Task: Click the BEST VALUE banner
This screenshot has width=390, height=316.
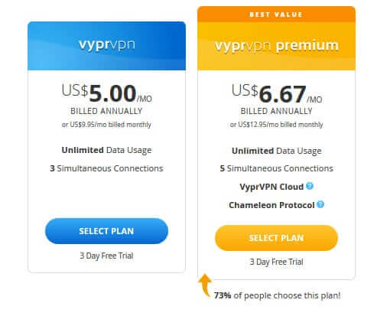Action: tap(276, 15)
